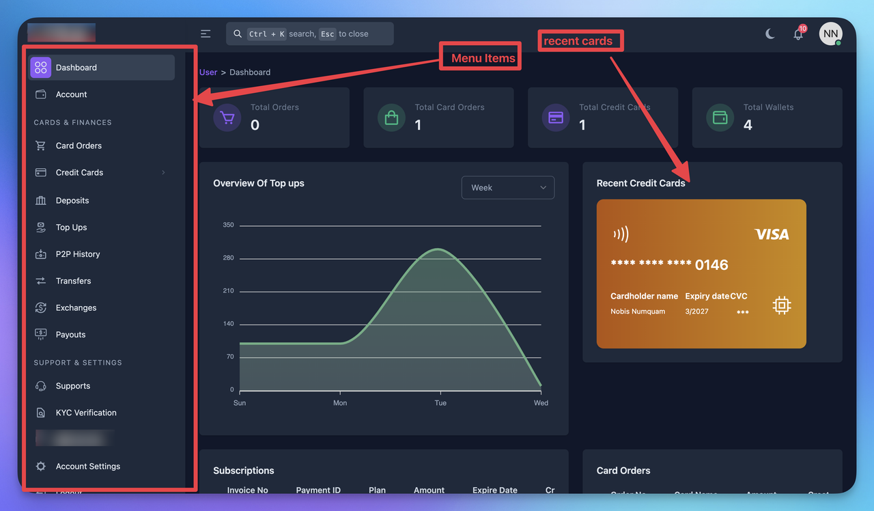Toggle dark mode with the moon icon
This screenshot has width=874, height=511.
coord(770,33)
